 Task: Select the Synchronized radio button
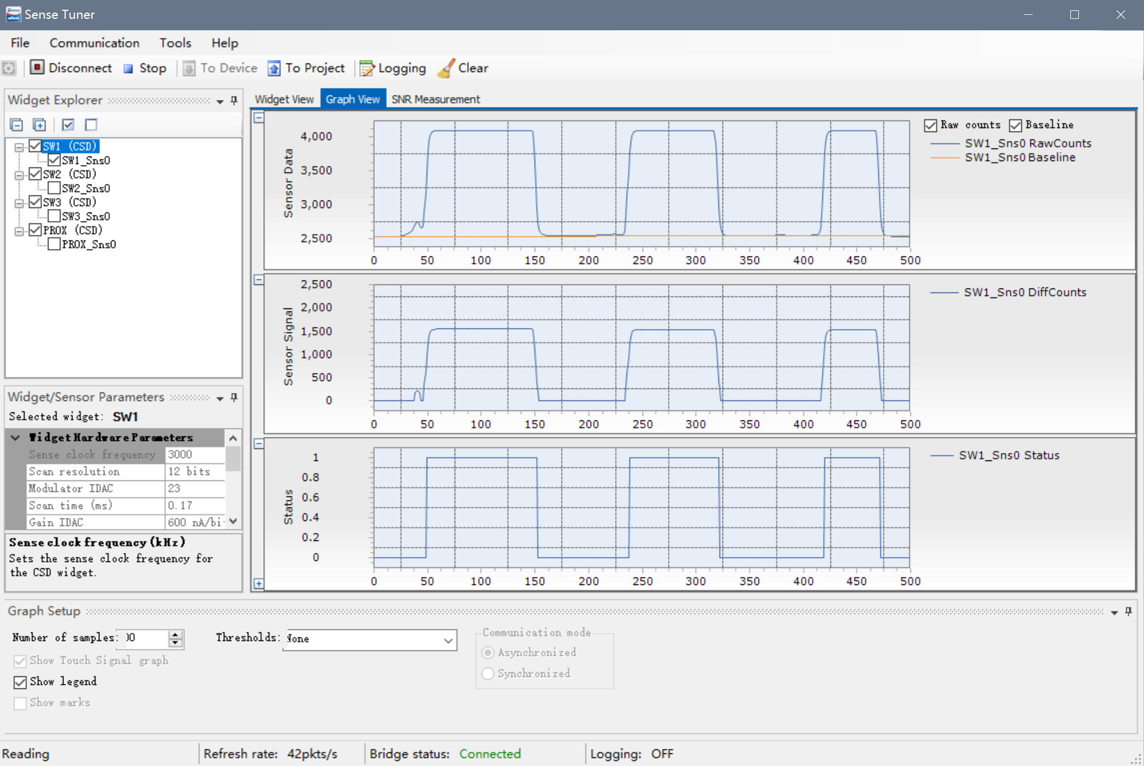tap(488, 673)
